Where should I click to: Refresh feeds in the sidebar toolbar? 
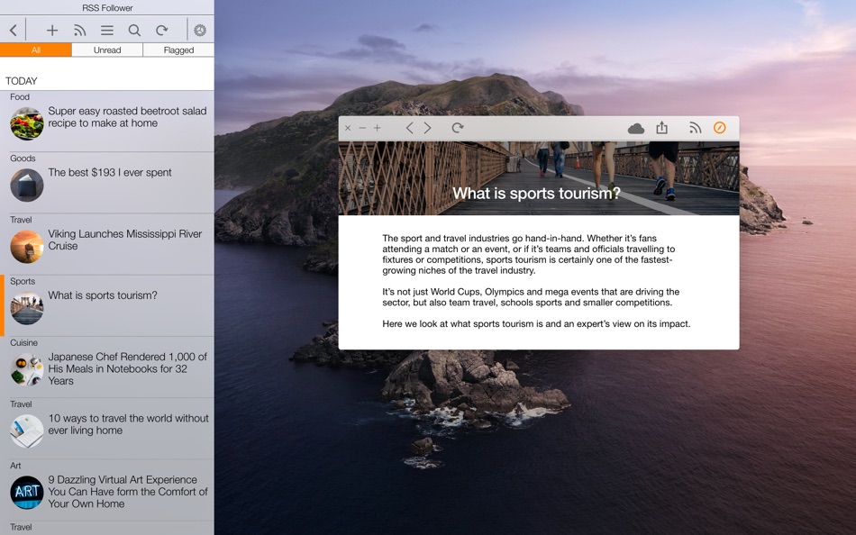click(161, 30)
